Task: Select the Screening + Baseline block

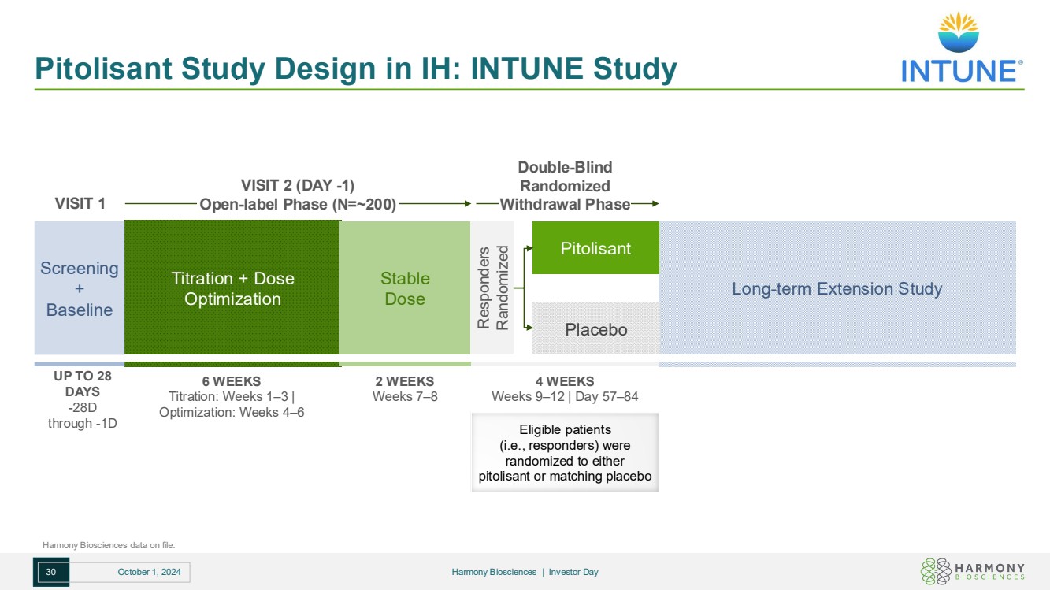Action: click(79, 288)
